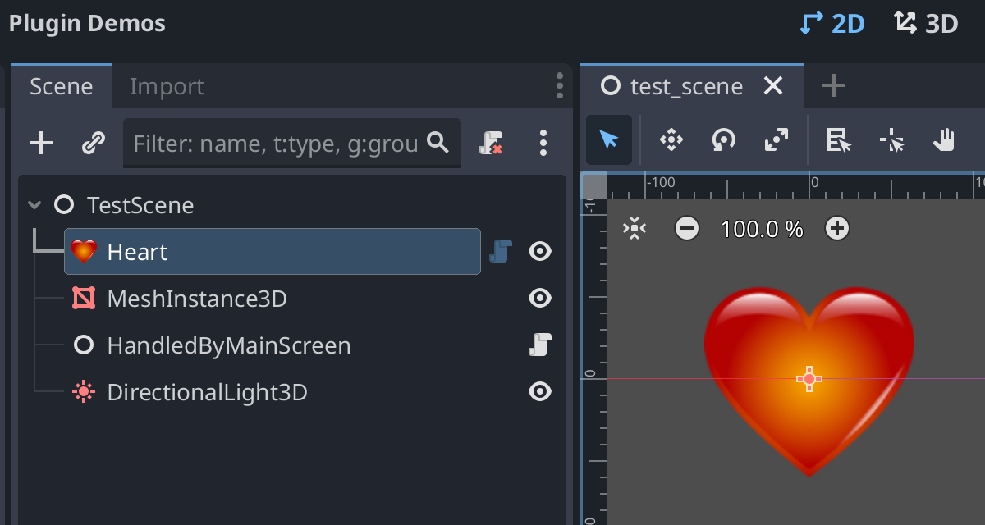Add a child node with the plus icon
985x525 pixels.
[40, 143]
